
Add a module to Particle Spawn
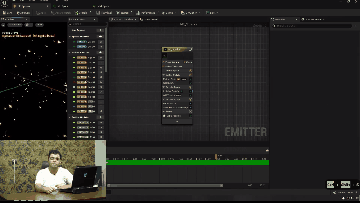point(190,87)
